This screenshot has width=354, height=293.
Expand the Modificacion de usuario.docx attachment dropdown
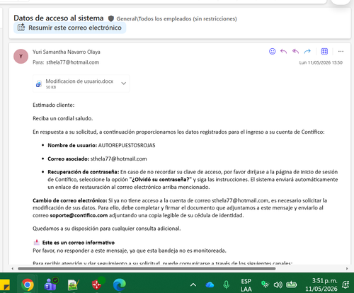(x=123, y=84)
